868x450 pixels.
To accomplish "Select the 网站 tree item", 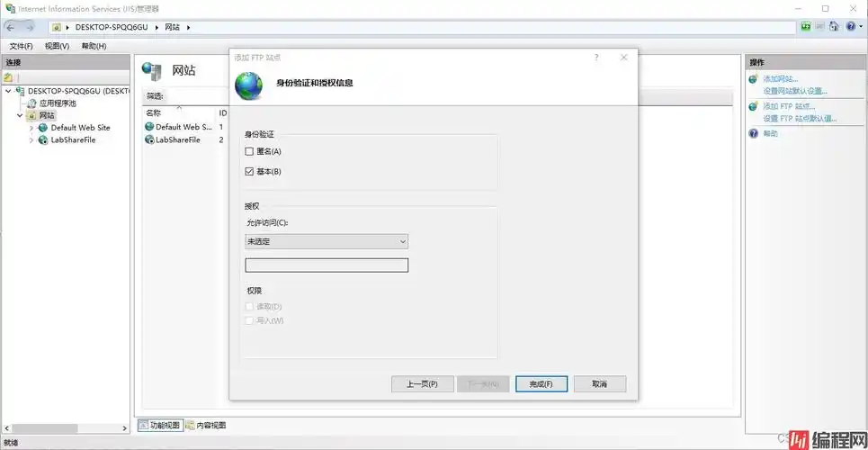I will [47, 116].
